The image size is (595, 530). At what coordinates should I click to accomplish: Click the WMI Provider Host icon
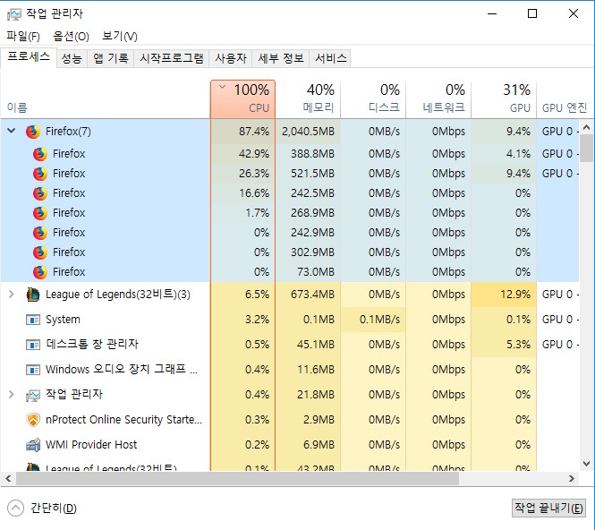click(33, 445)
